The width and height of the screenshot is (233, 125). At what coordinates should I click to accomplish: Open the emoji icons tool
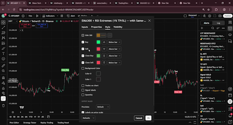[3, 59]
